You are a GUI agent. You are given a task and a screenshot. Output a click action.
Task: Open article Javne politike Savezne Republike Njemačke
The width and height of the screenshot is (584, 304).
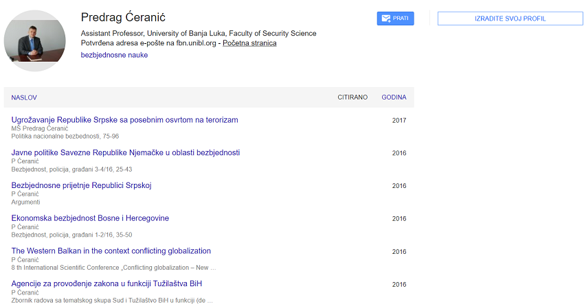click(126, 152)
